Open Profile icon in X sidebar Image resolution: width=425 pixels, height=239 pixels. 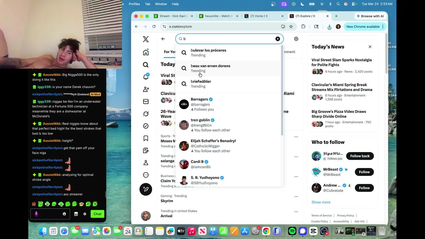tap(146, 163)
